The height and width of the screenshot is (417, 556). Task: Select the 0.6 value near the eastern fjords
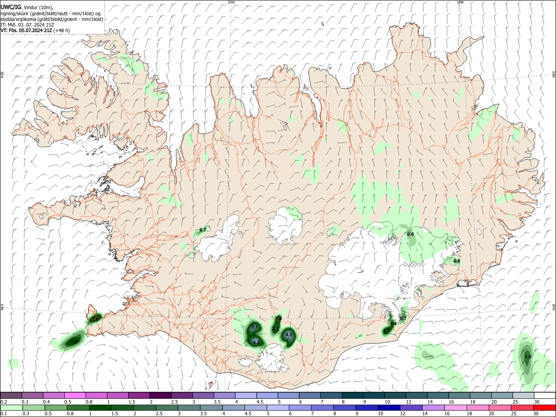tap(457, 261)
